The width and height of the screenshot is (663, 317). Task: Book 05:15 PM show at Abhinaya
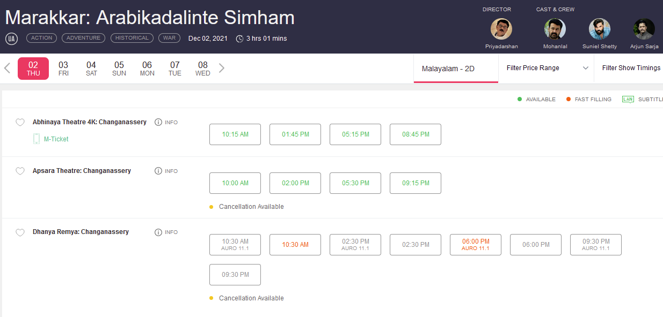coord(355,134)
